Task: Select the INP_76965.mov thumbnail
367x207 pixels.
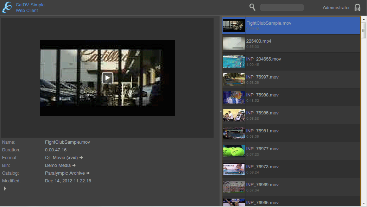Action: coord(234,202)
